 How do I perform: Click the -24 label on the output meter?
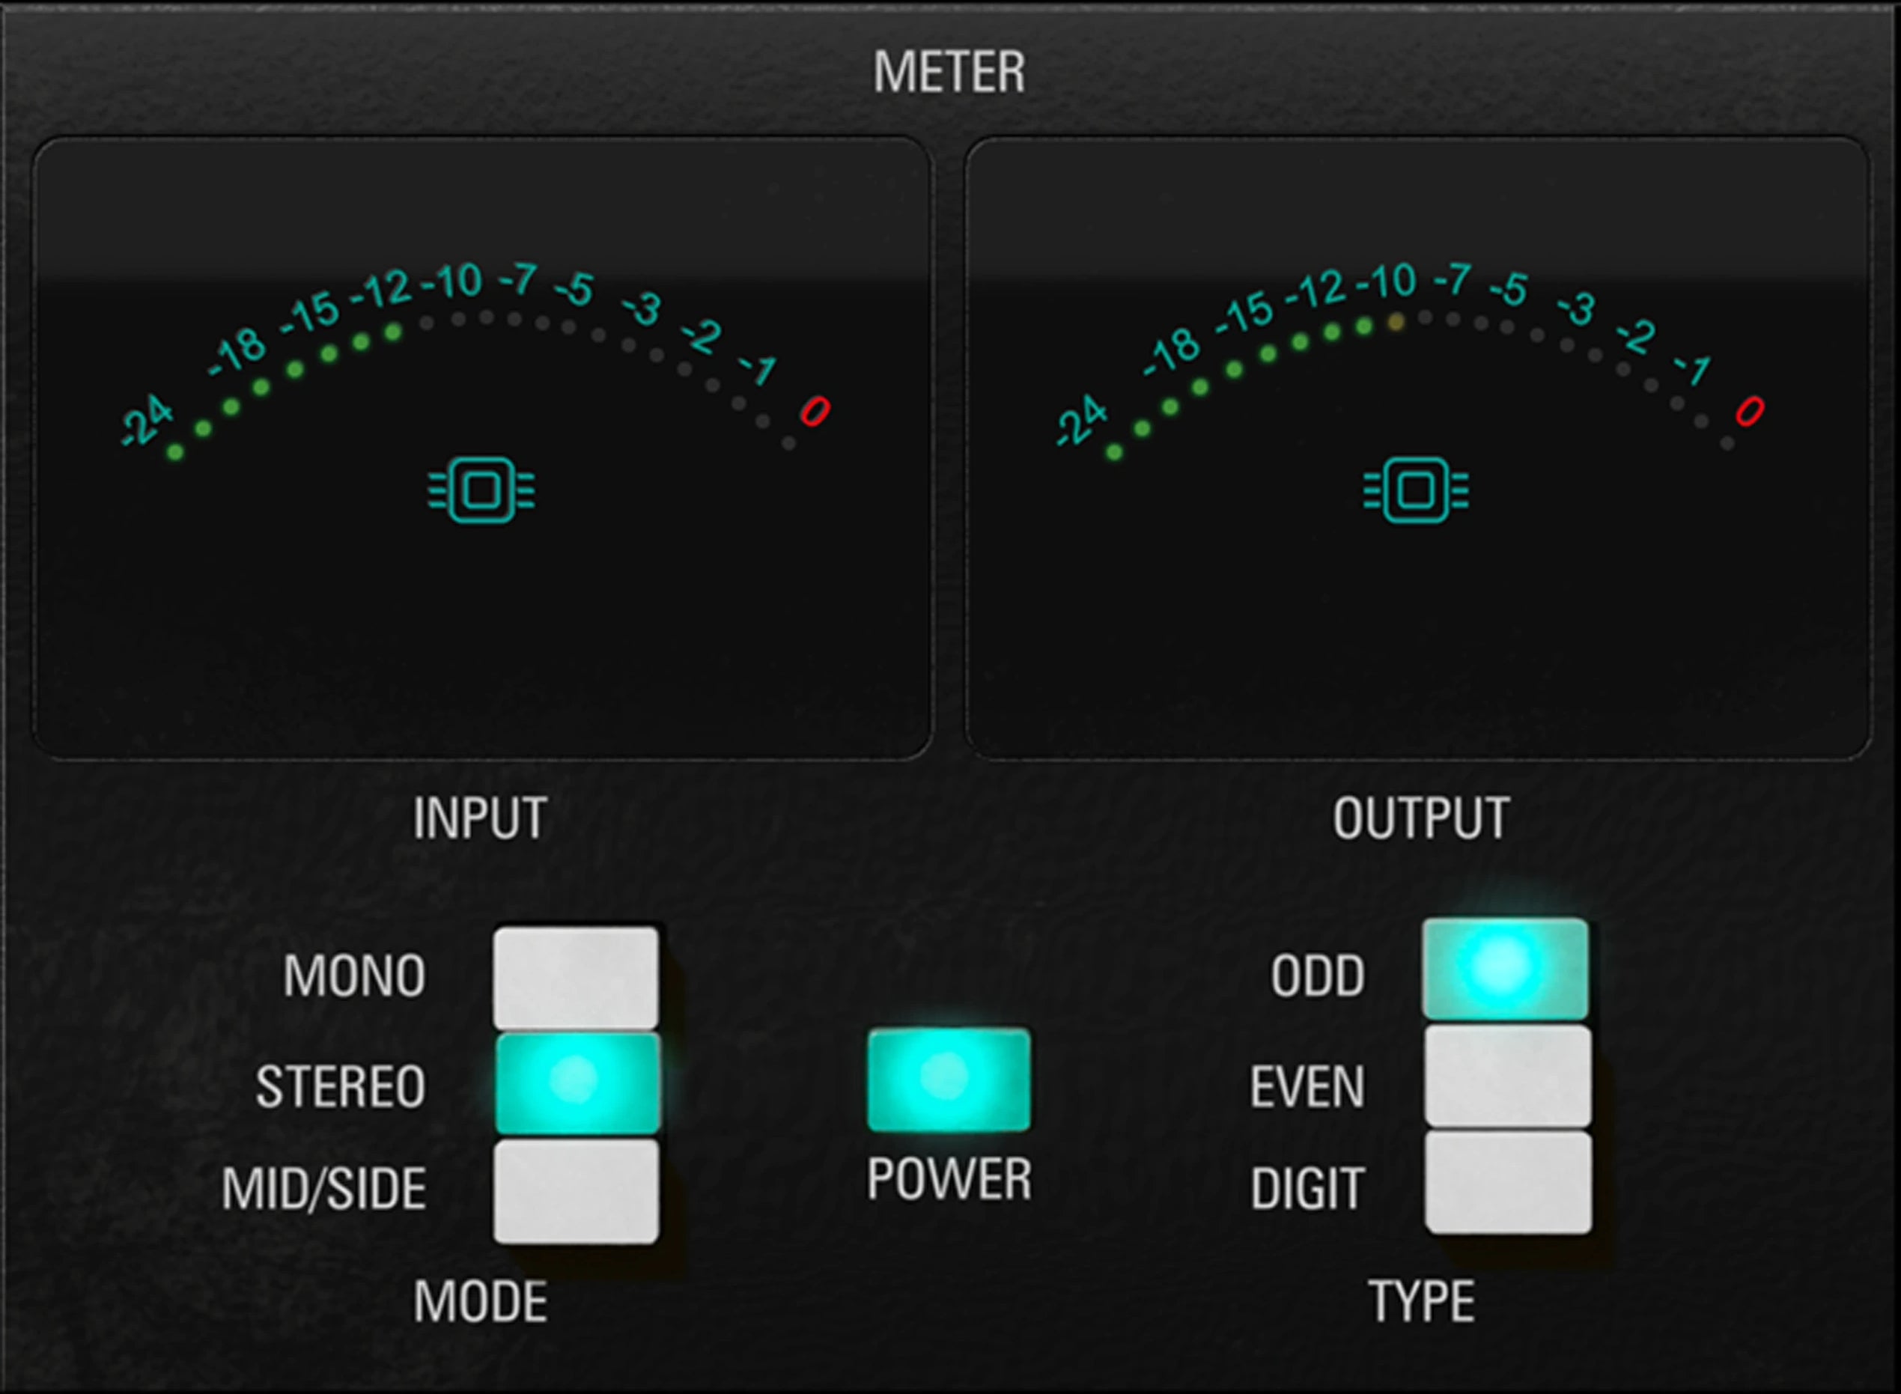pos(1081,419)
